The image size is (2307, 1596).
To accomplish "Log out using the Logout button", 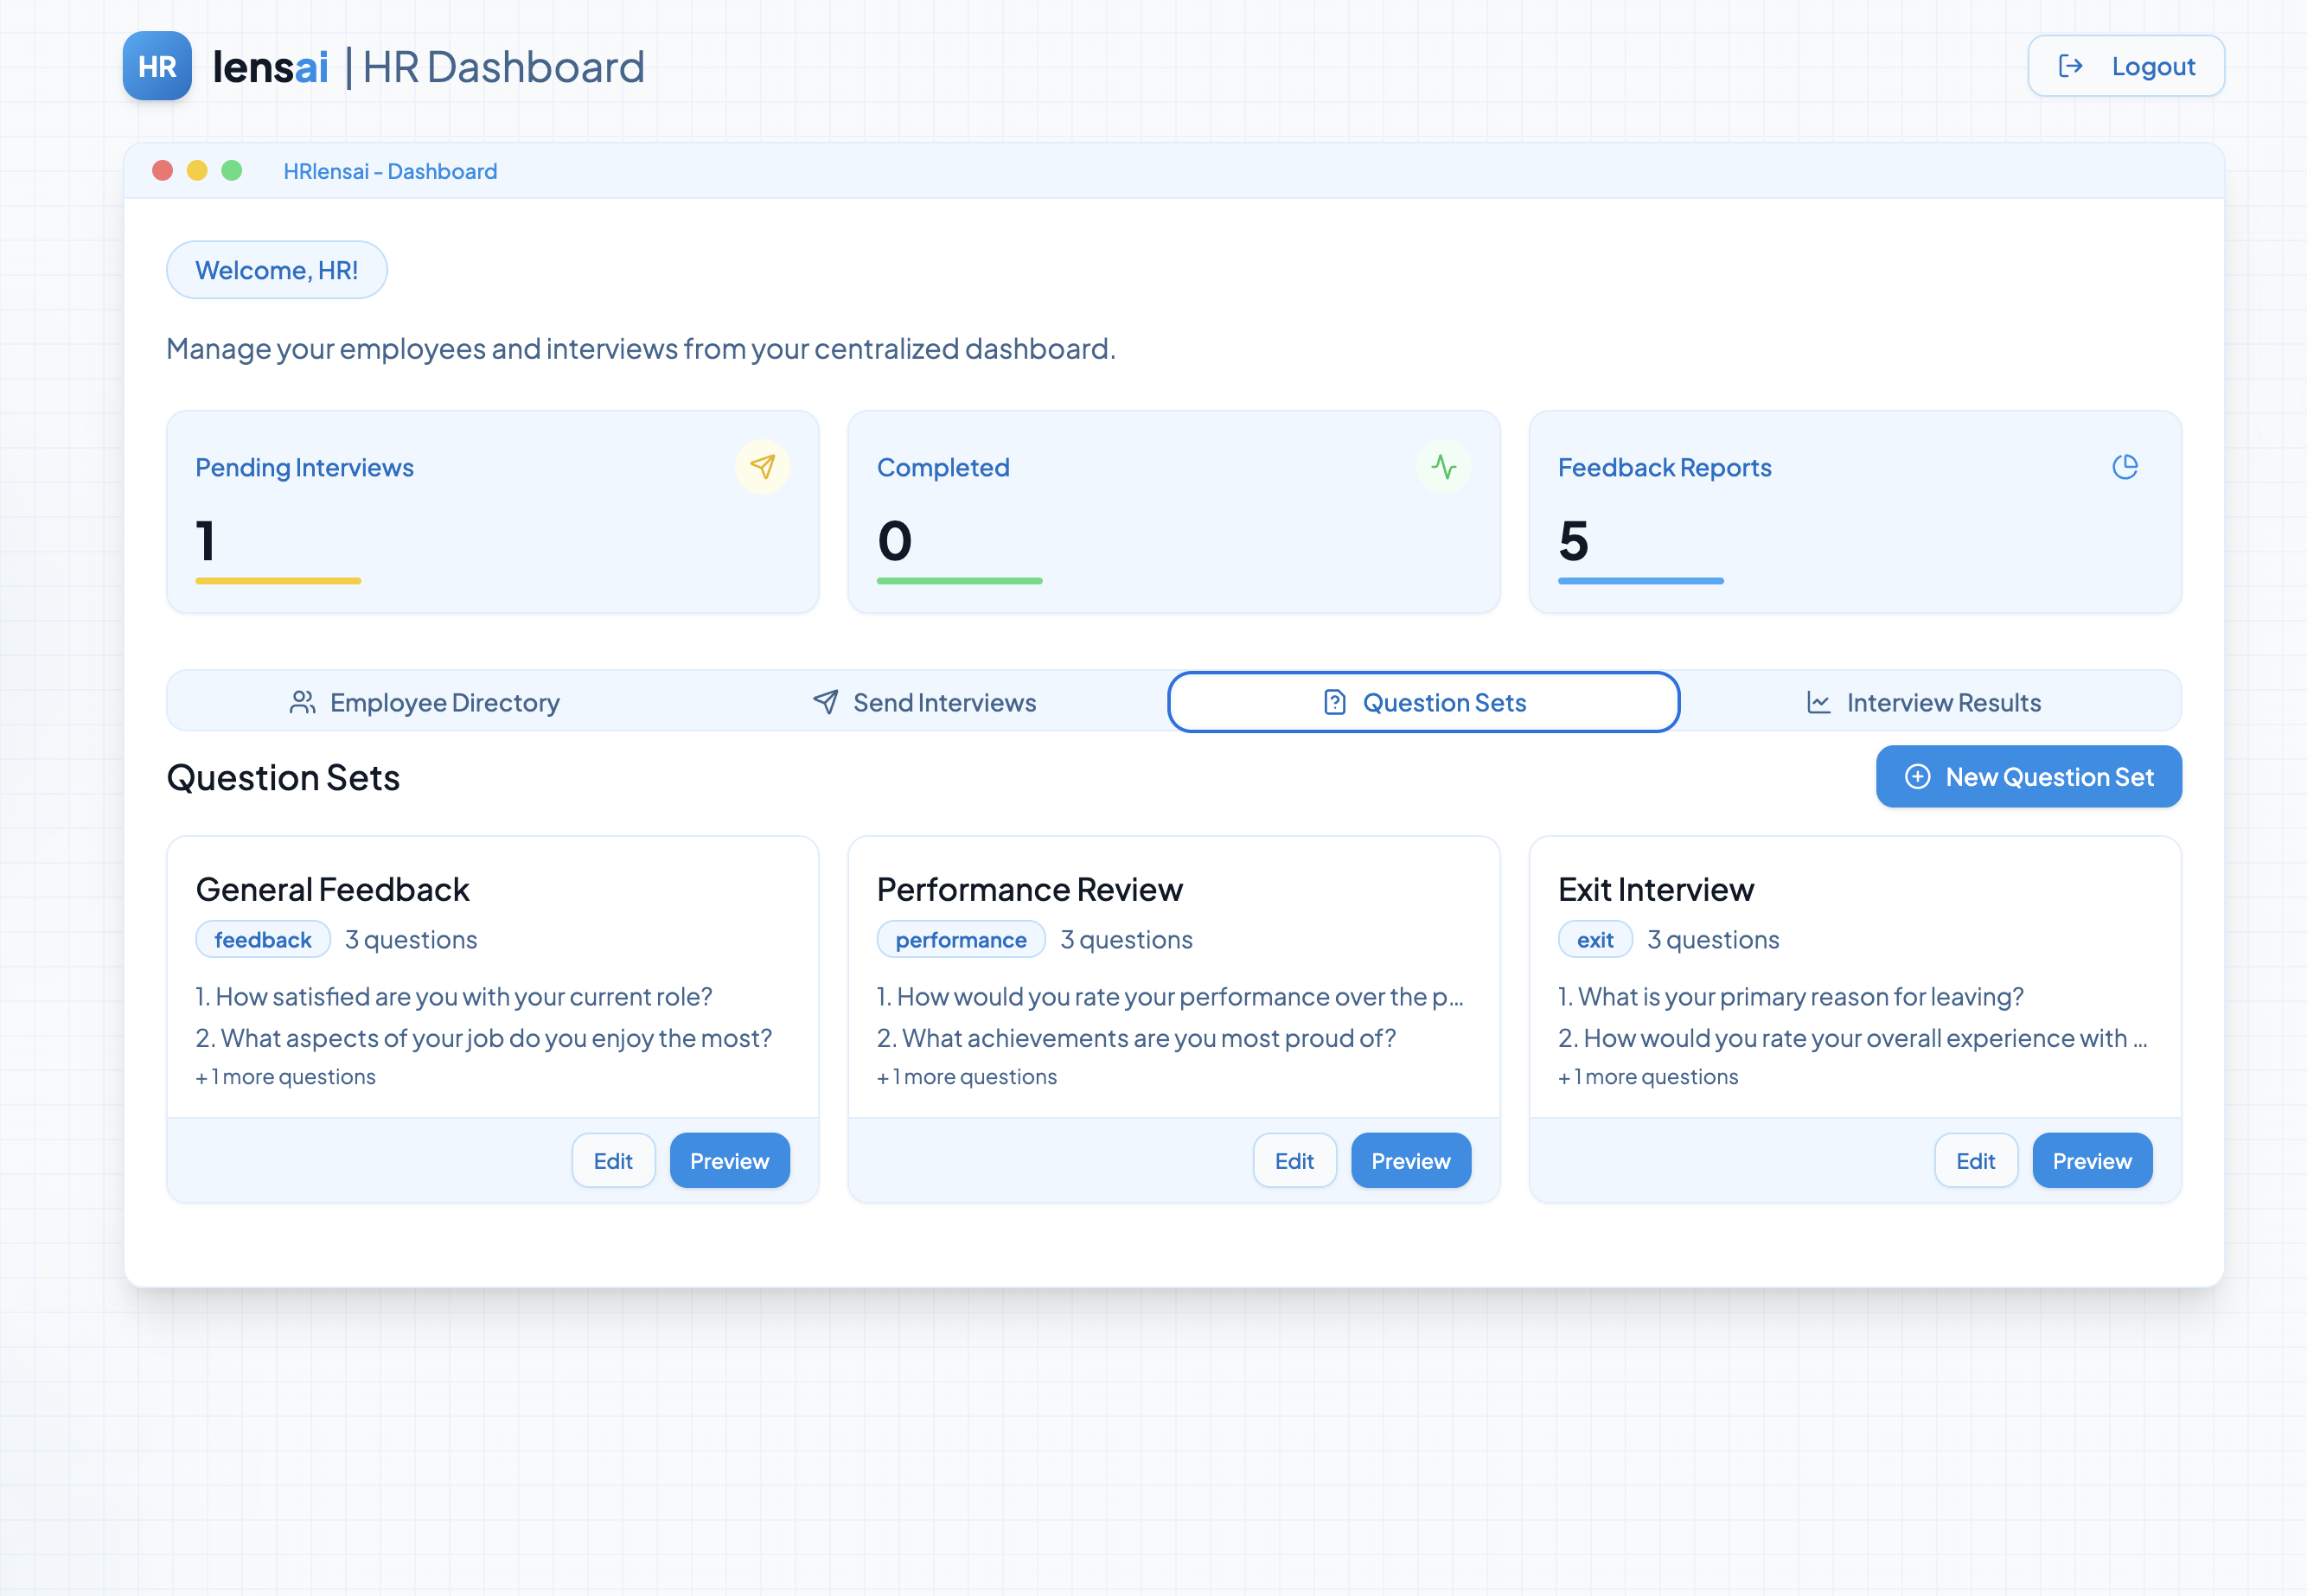I will tap(2125, 66).
